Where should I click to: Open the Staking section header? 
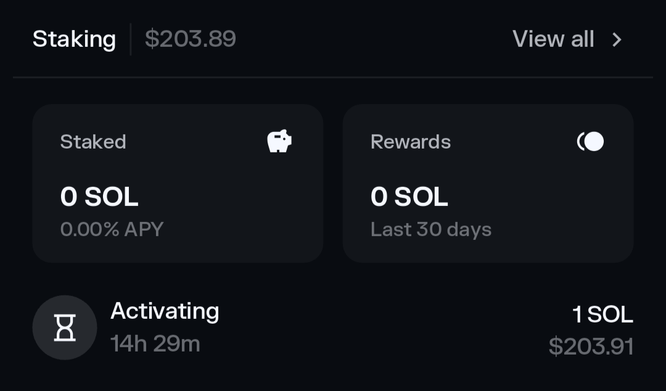pyautogui.click(x=74, y=38)
